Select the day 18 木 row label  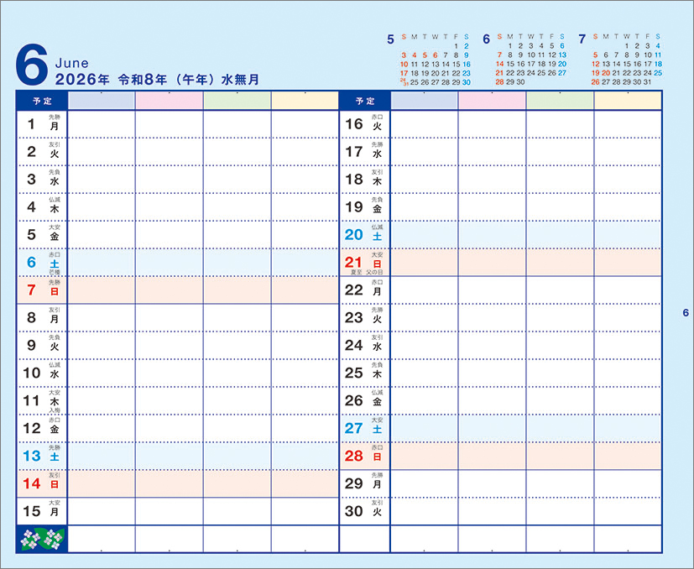tap(365, 180)
